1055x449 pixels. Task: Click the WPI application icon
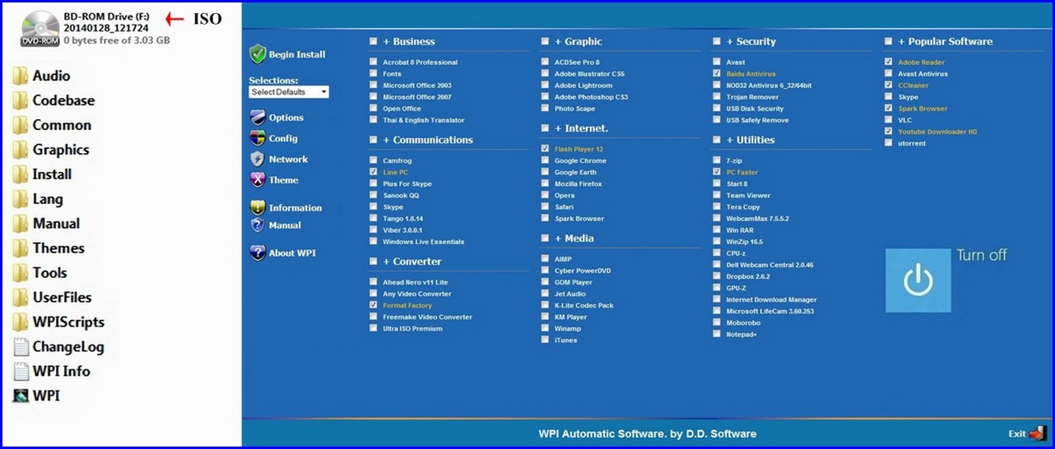point(21,396)
